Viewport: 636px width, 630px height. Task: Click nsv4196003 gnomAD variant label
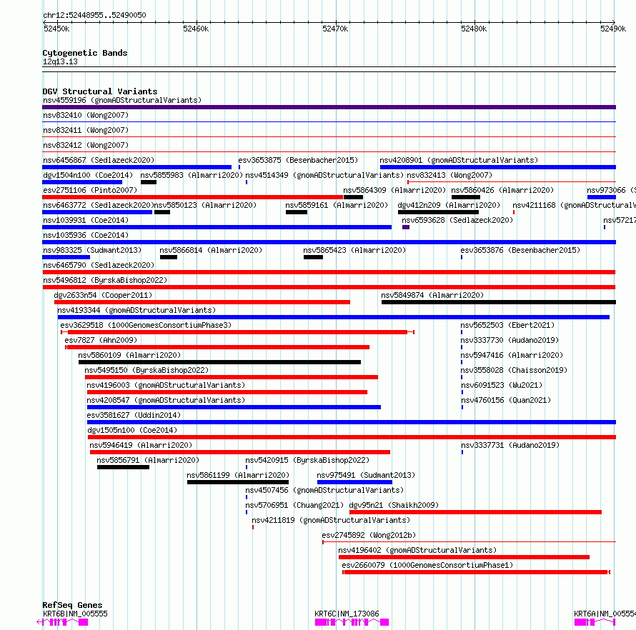166,385
